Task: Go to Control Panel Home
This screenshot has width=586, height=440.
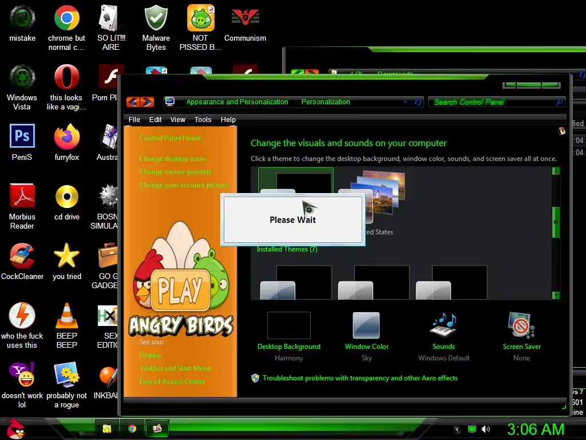Action: coord(171,138)
